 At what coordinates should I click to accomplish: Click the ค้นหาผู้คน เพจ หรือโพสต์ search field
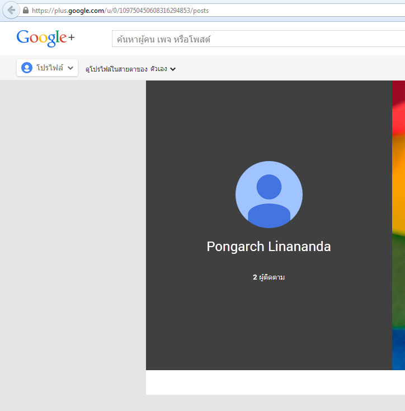(x=258, y=39)
